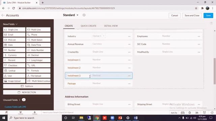Select the Pick List field type
Screen dimensions: 216x121
coord(14,40)
